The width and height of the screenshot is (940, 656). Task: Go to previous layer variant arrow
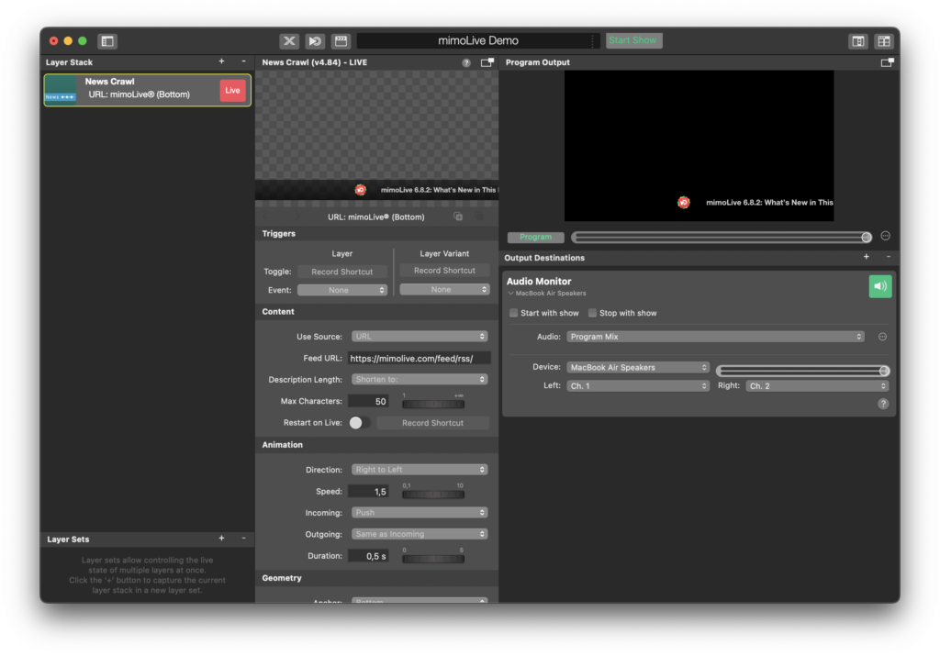click(266, 217)
